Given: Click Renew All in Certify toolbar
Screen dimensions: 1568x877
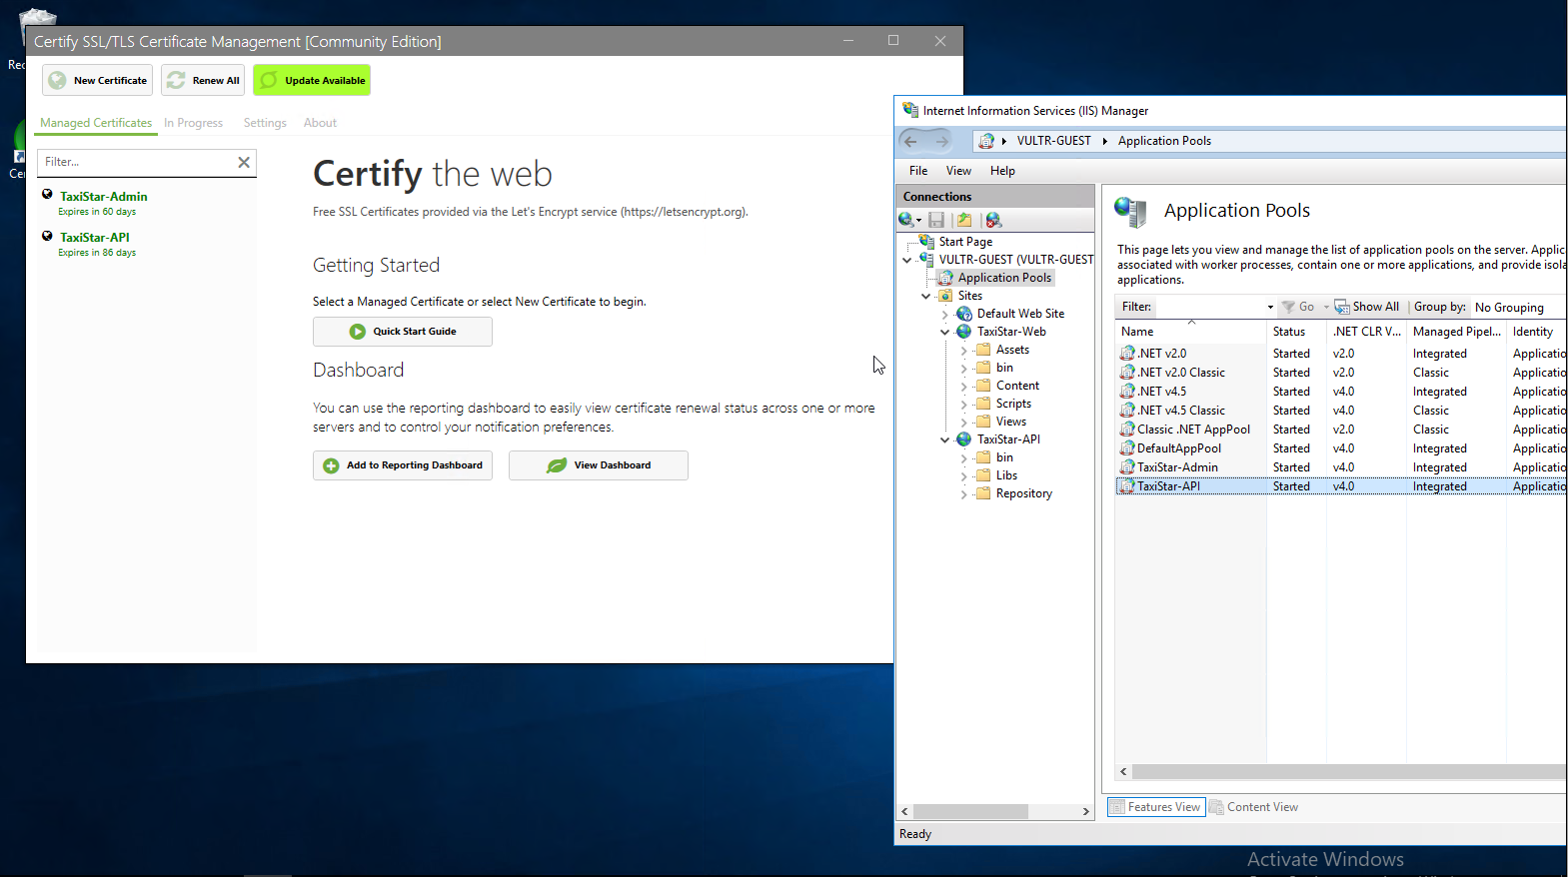Looking at the screenshot, I should [203, 80].
